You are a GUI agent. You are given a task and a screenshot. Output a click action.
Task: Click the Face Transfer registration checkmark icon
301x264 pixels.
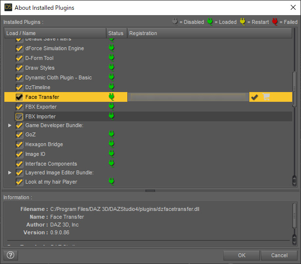pos(255,97)
